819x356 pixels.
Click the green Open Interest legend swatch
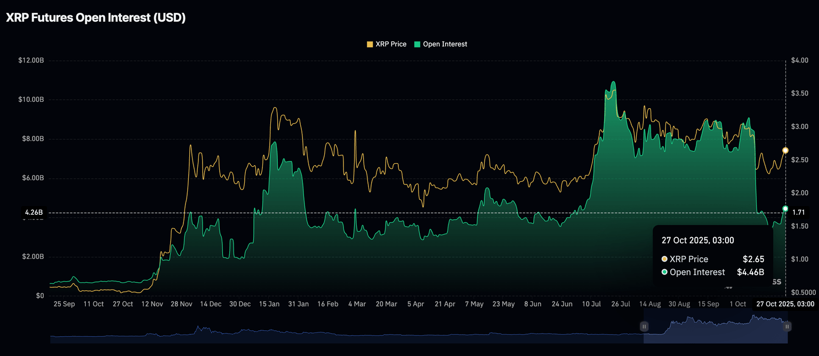pos(417,44)
